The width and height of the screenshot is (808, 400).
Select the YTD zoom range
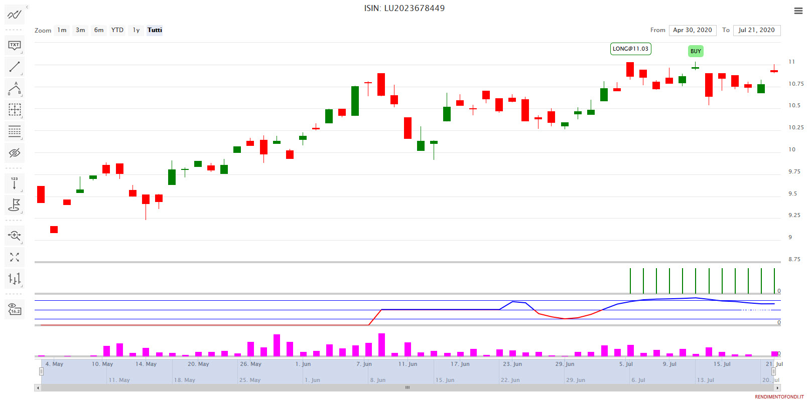click(117, 30)
